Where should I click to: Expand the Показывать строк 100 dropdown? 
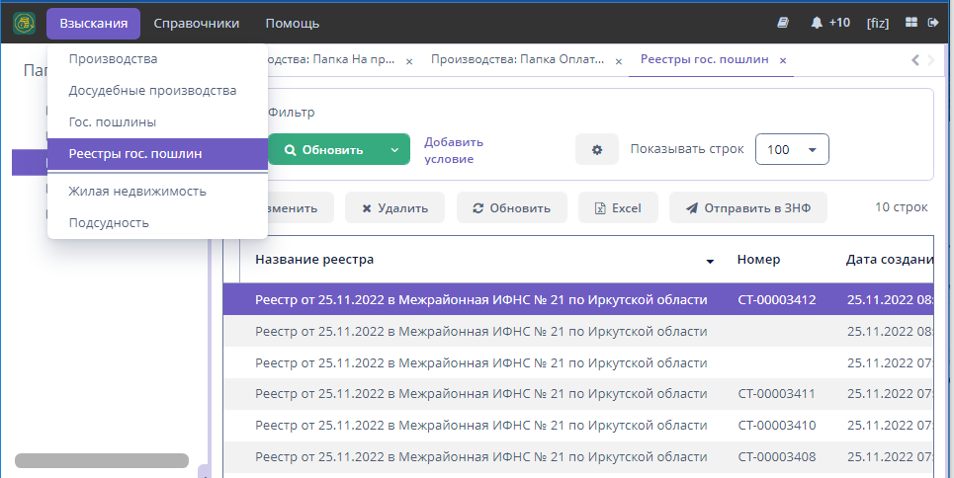click(x=792, y=150)
